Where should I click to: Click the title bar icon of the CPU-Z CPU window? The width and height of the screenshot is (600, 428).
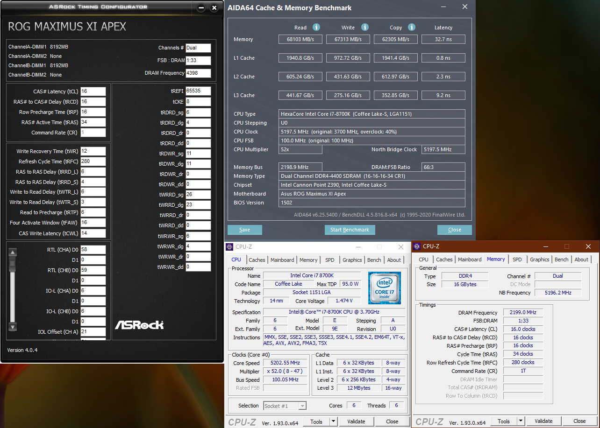coord(230,247)
